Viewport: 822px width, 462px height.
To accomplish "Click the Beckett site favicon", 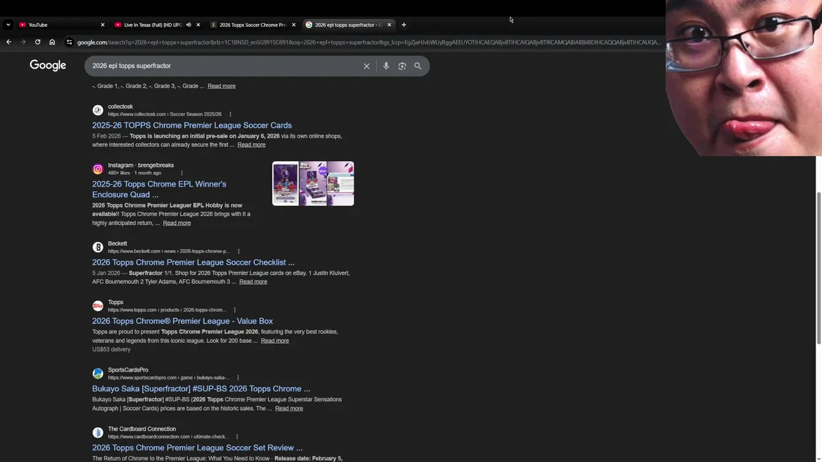I will [x=98, y=247].
